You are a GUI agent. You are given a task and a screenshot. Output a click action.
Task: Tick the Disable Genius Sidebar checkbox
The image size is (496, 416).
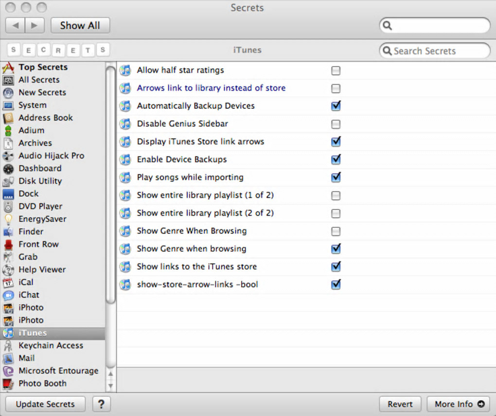pos(336,124)
